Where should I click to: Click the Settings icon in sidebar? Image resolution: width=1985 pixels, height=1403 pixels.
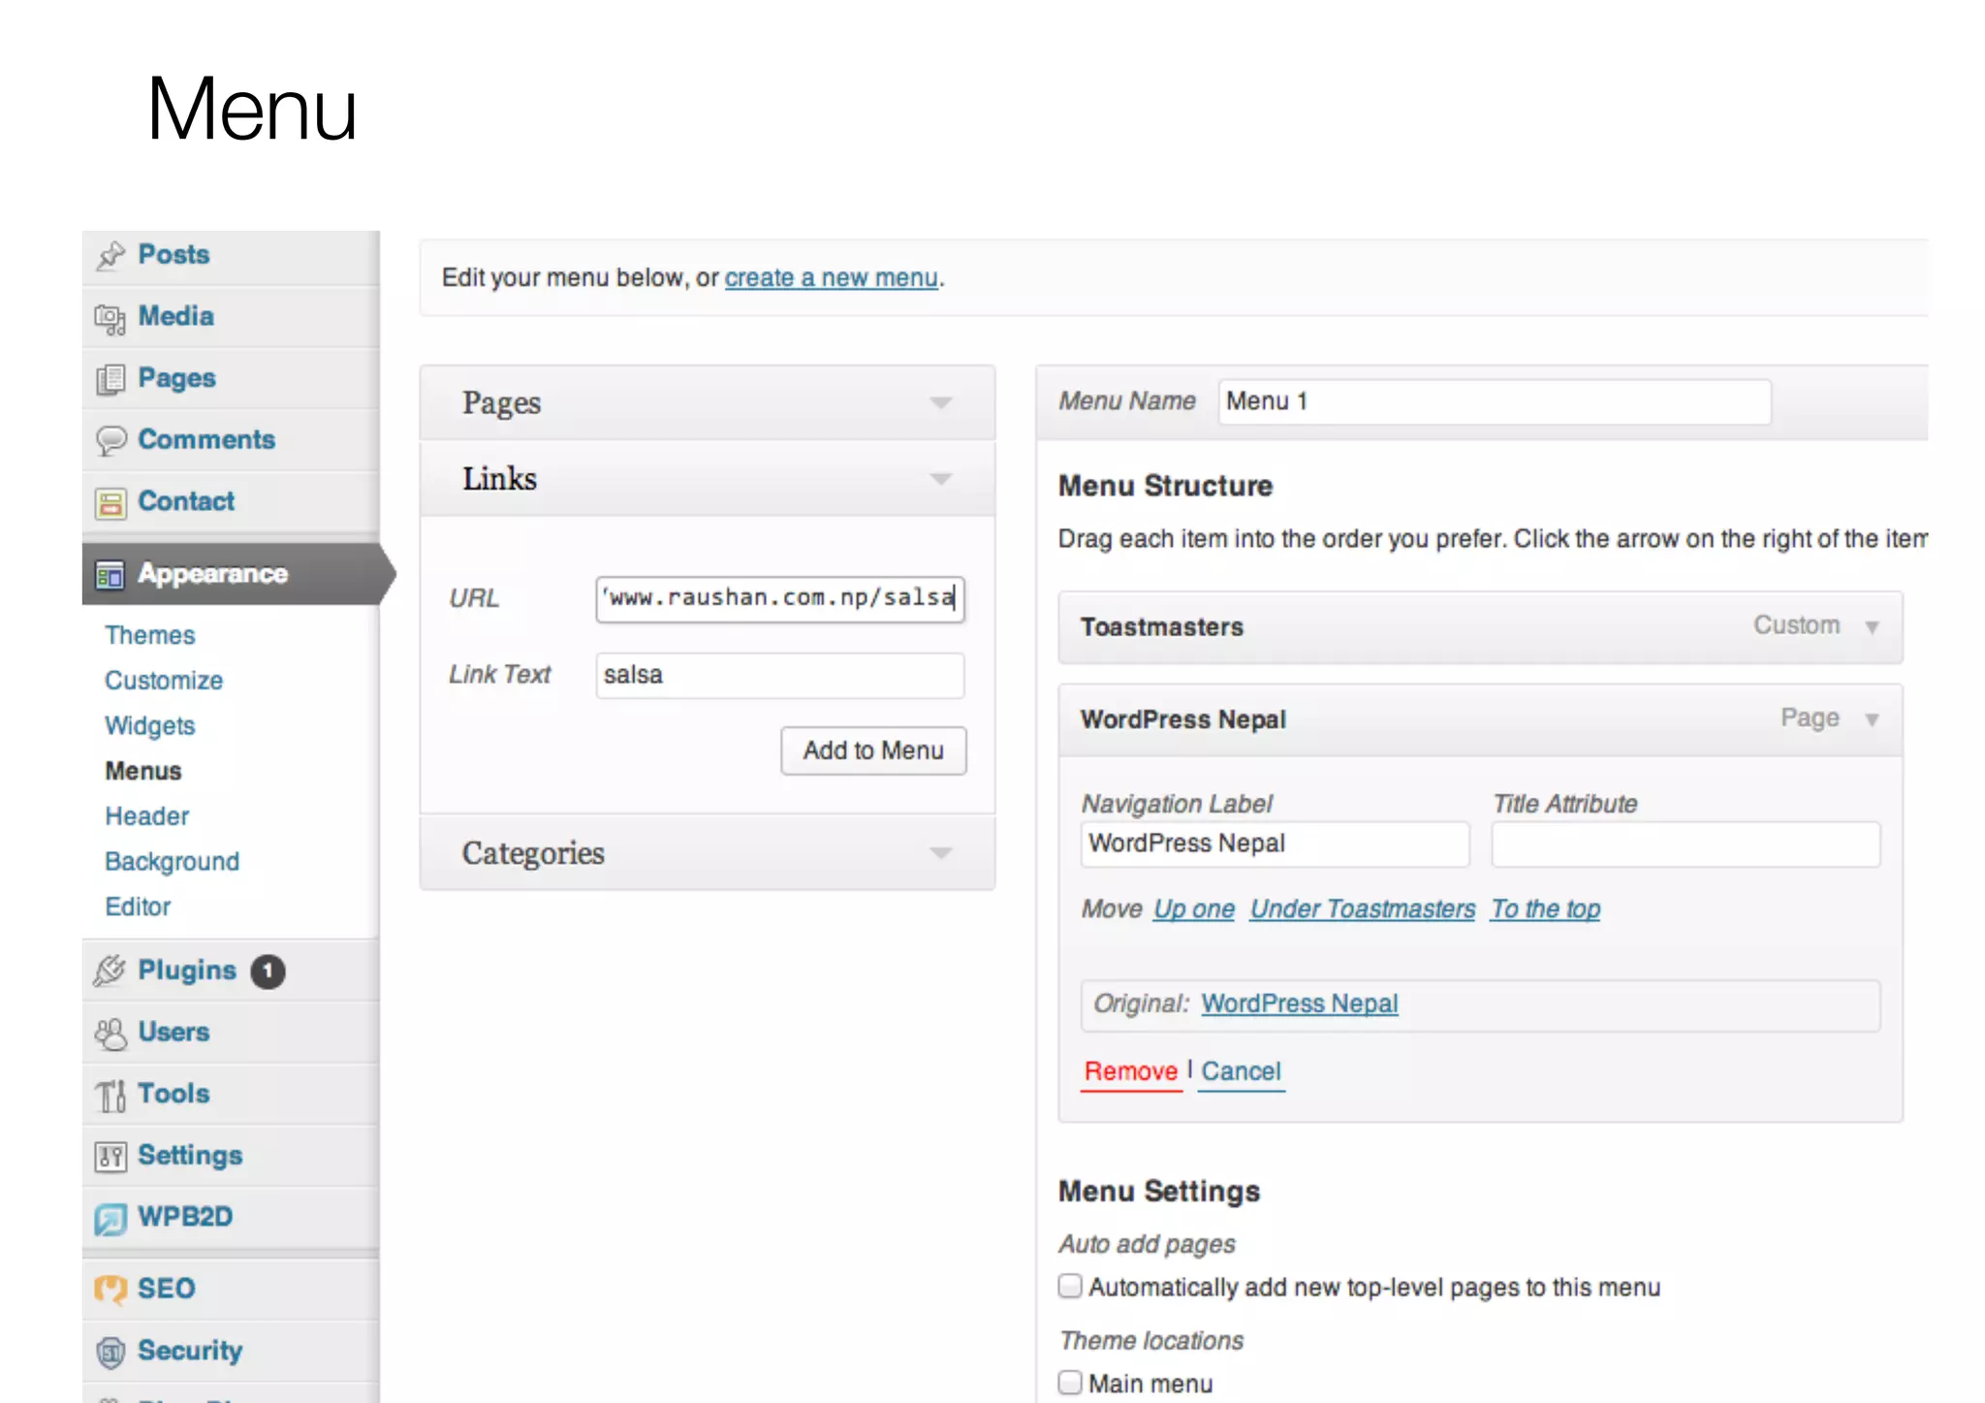click(110, 1157)
